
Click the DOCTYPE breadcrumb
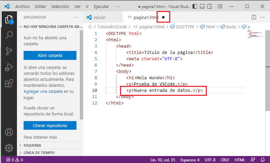[182, 27]
